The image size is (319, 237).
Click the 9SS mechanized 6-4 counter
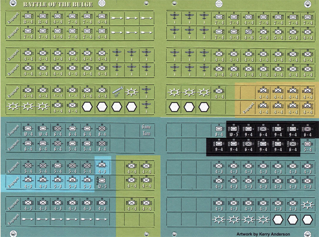point(249,146)
